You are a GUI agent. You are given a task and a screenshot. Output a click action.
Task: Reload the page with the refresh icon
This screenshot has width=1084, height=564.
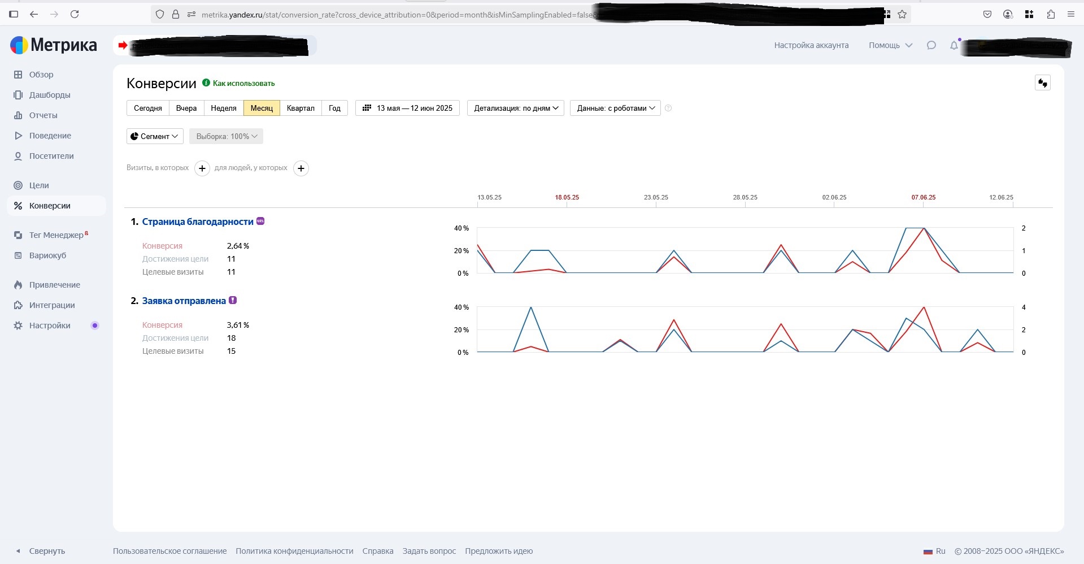tap(75, 14)
